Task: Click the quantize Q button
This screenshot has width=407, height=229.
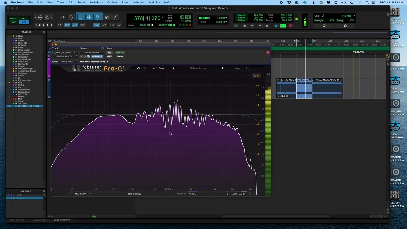Action: click(324, 26)
